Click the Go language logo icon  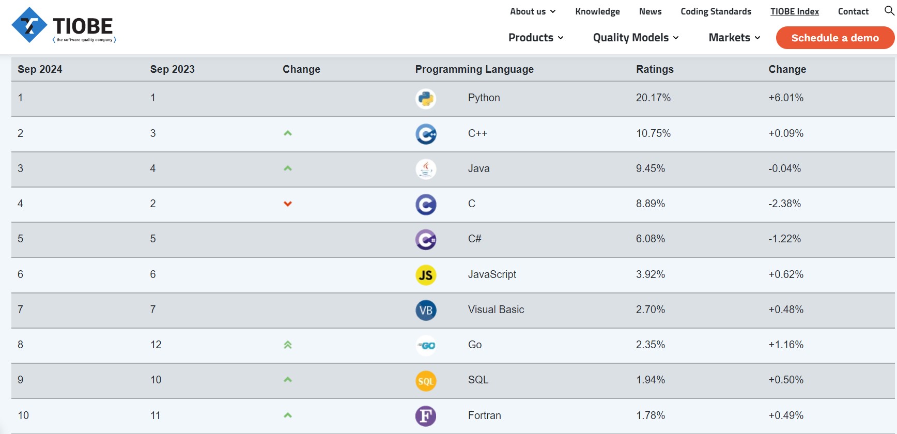point(426,345)
